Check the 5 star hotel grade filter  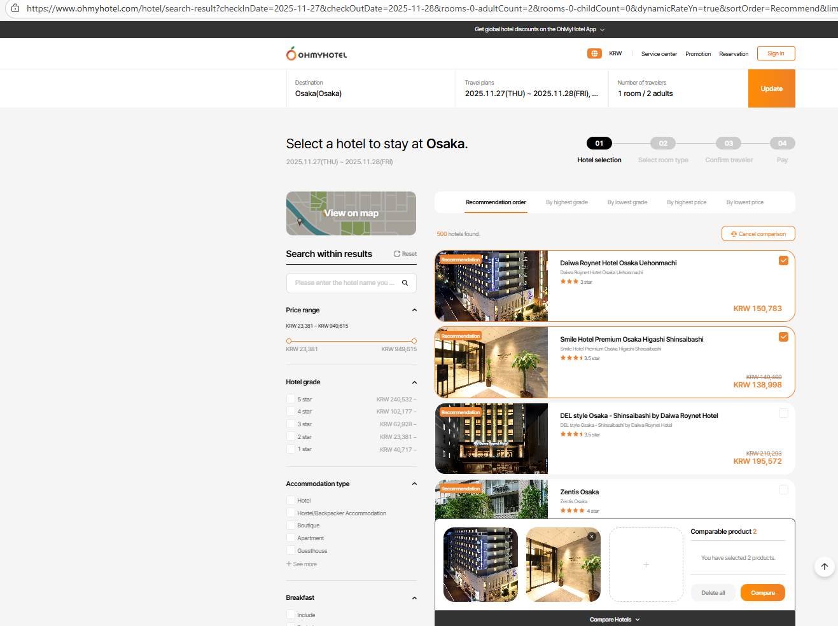tap(291, 400)
